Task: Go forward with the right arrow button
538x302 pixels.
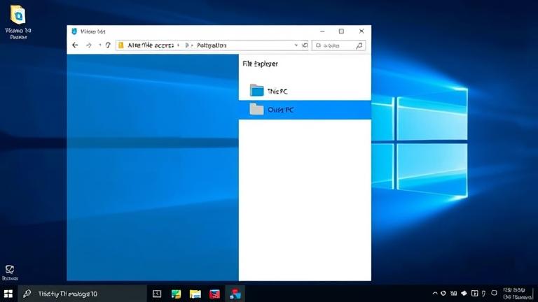Action: click(88, 45)
